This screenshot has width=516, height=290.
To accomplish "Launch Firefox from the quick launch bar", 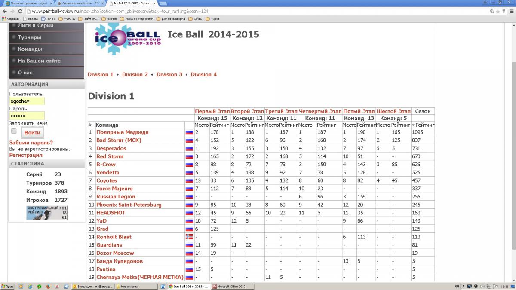I will tap(48, 286).
